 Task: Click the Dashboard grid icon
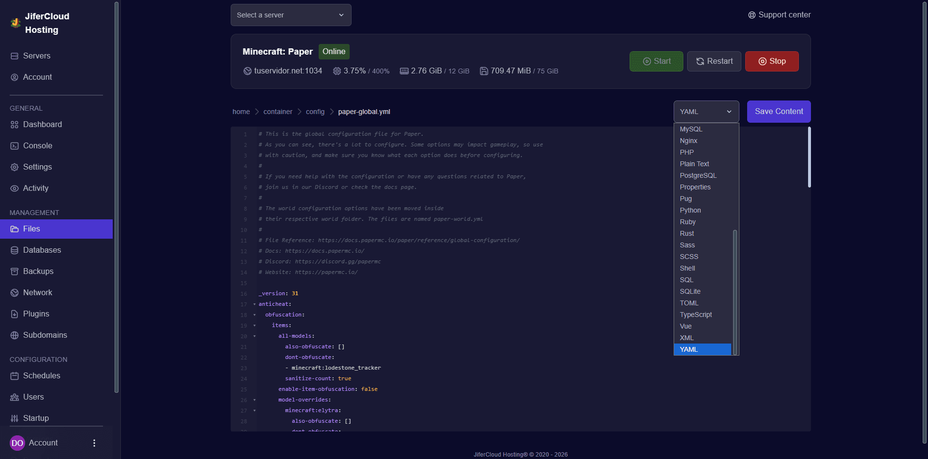[15, 125]
